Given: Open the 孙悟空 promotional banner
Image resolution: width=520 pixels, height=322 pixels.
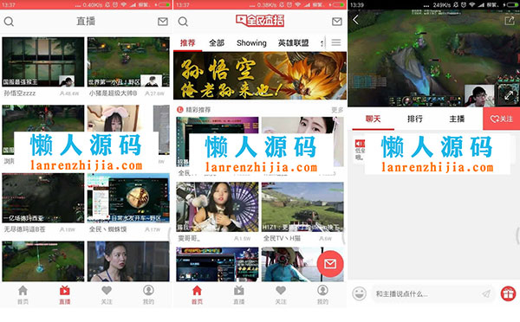Looking at the screenshot, I should (260, 75).
